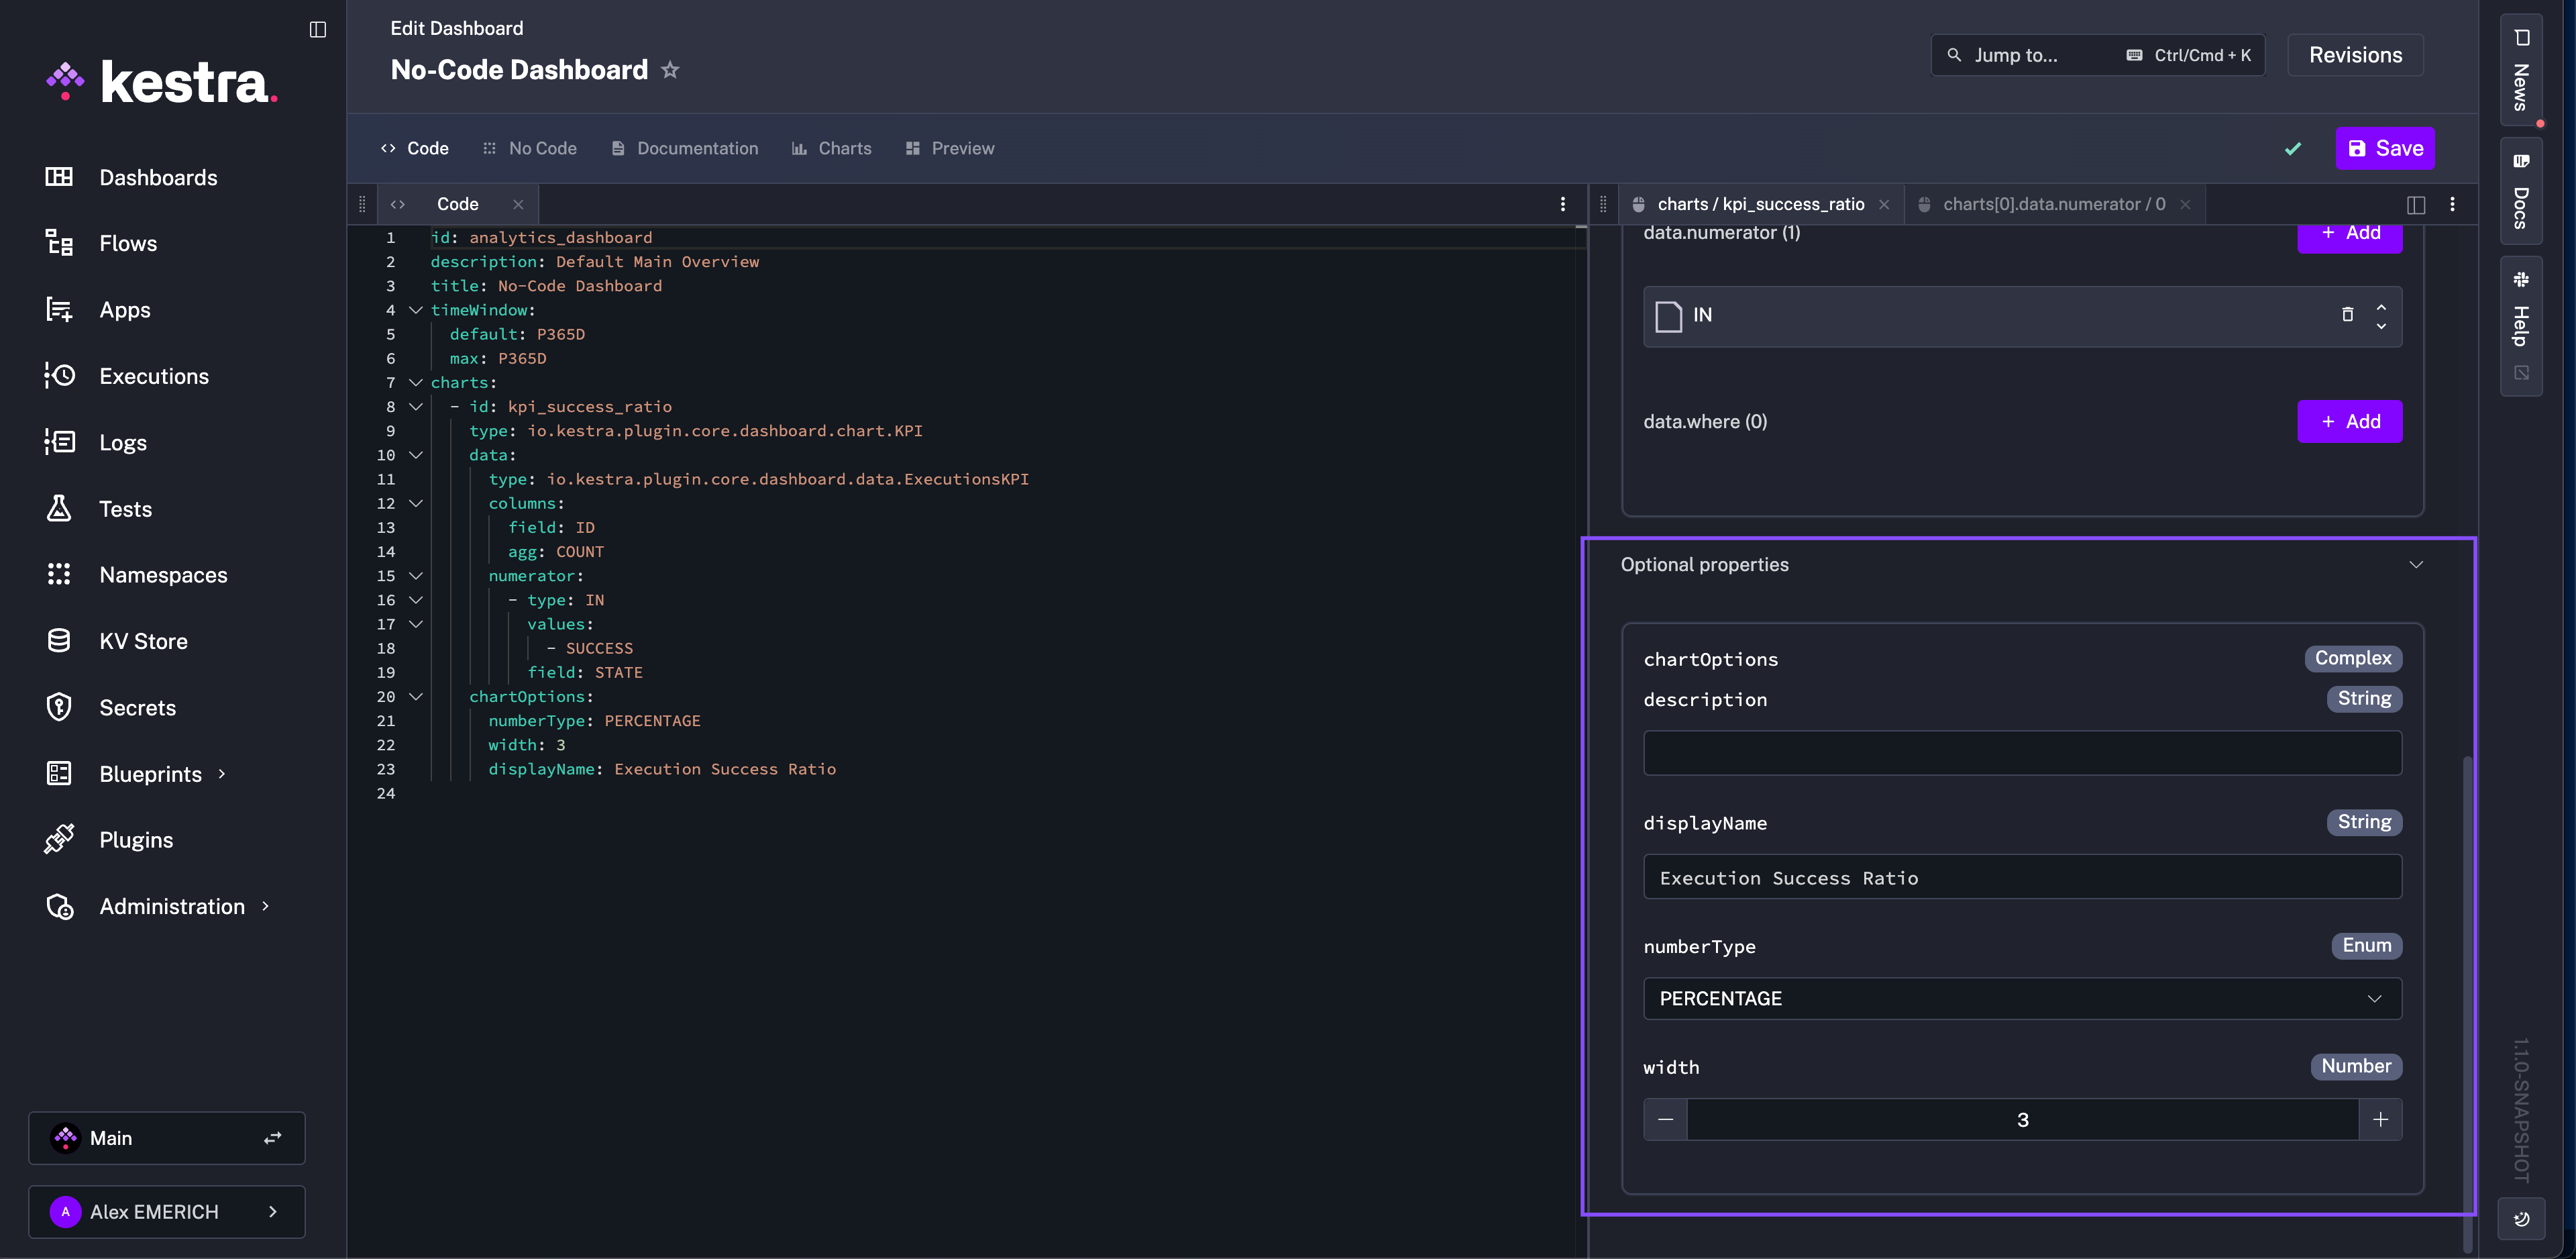Click the description text input field

[x=2022, y=752]
